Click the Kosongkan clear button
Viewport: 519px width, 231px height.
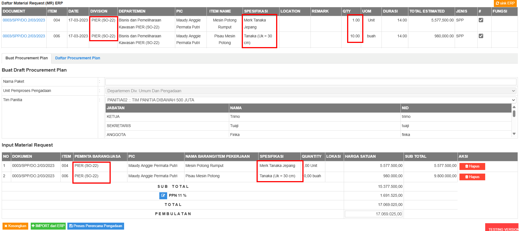tap(15, 226)
